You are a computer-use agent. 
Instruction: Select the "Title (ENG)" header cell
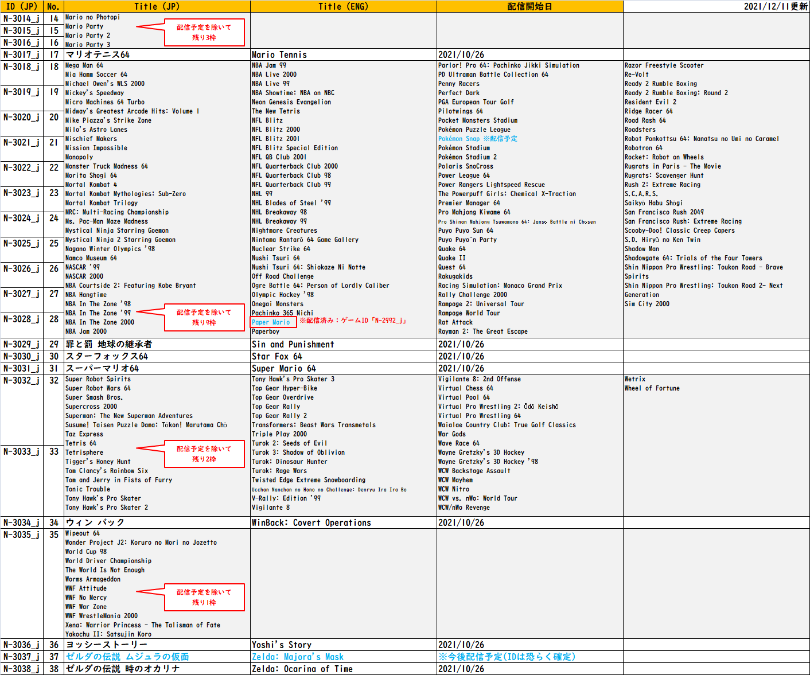coord(343,6)
